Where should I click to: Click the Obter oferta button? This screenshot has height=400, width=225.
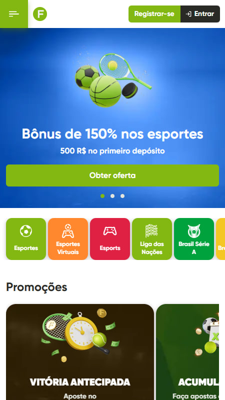112,175
